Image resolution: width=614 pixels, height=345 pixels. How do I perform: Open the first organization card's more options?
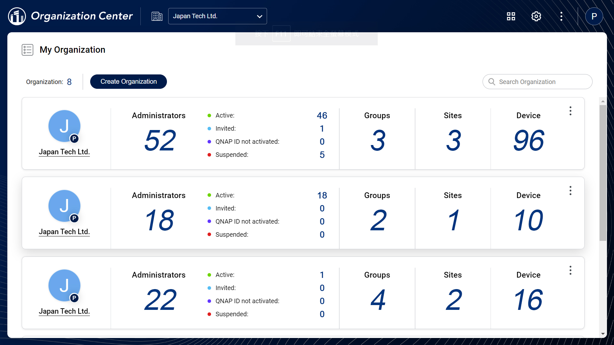570,111
